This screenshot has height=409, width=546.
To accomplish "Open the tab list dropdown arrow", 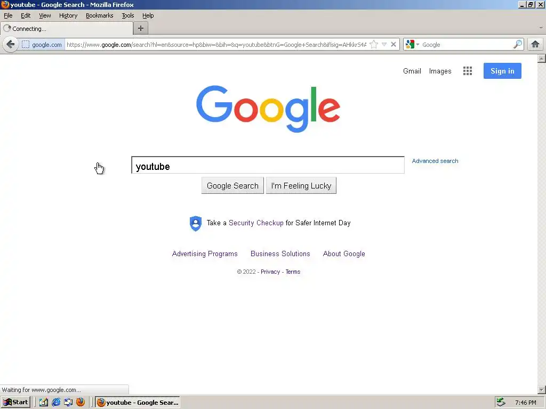I will 541,28.
